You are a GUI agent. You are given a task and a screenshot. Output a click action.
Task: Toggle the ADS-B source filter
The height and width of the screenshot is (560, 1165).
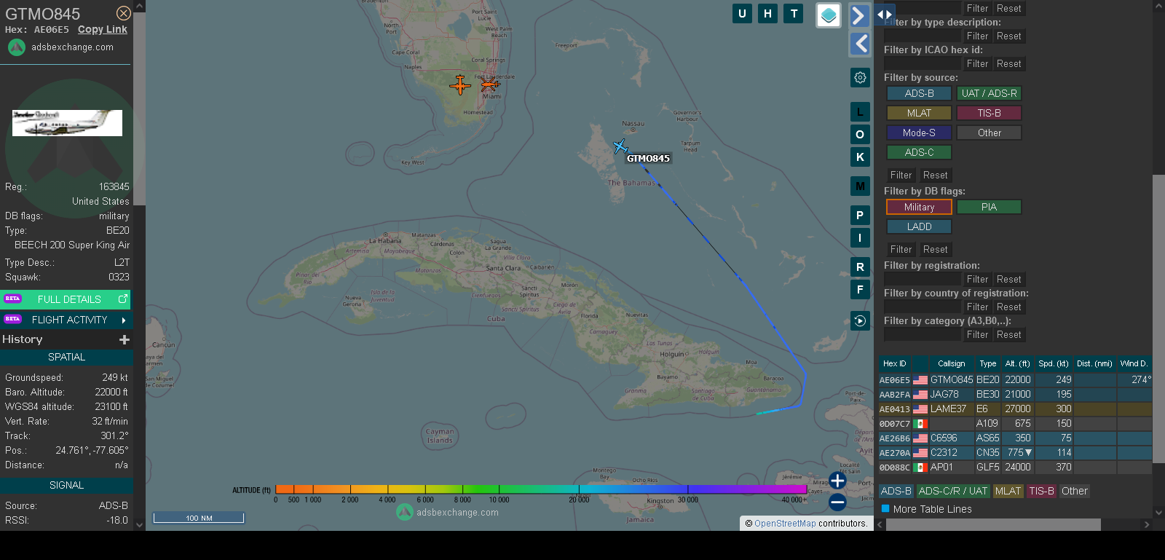tap(919, 93)
